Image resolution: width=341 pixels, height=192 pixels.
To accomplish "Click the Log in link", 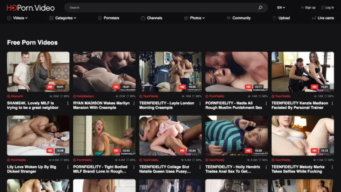I will tap(328, 8).
